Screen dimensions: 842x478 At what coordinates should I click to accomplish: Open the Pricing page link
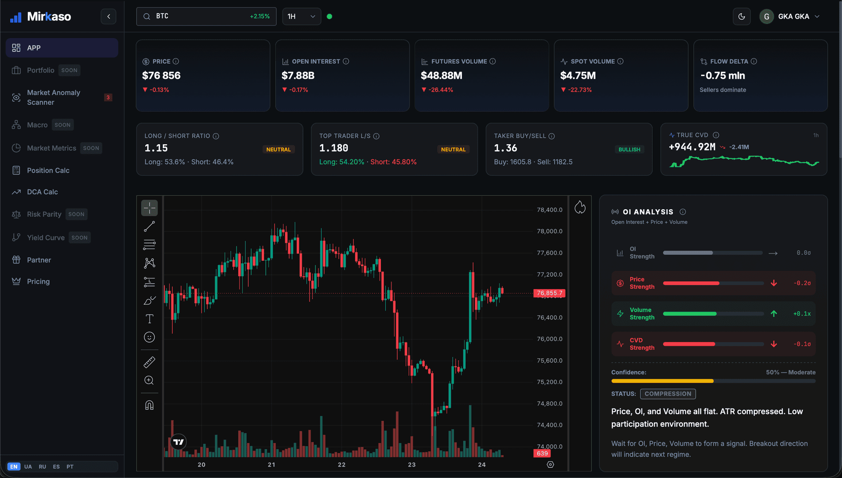point(62,281)
